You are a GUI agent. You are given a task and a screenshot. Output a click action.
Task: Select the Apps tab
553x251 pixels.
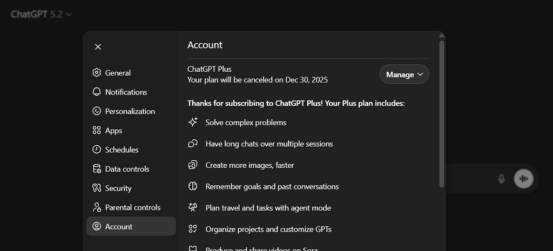[131, 131]
